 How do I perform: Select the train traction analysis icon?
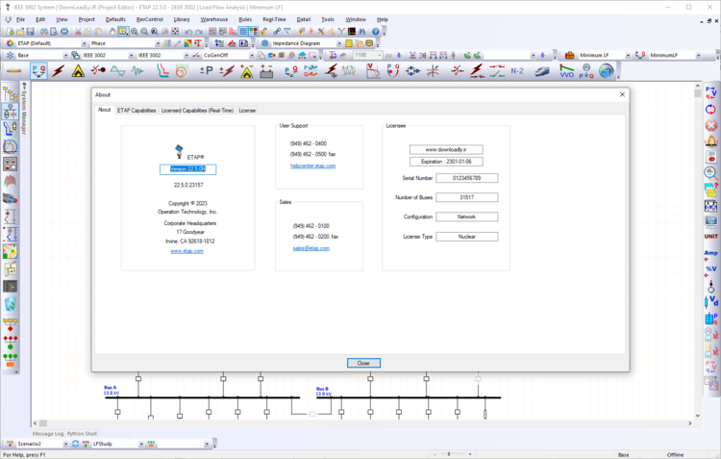[541, 71]
